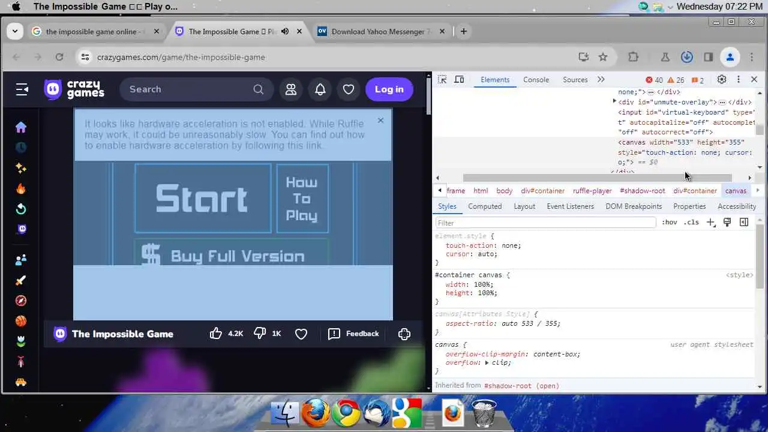Toggle the Chrome side panel

(x=709, y=57)
